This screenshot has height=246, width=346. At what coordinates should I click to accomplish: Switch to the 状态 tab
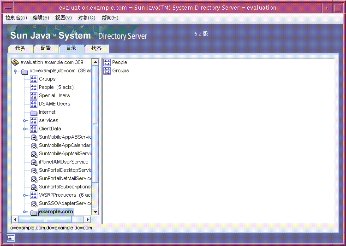click(97, 49)
